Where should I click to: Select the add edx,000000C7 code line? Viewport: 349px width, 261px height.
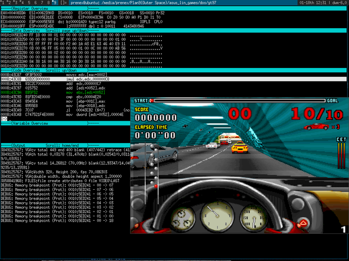tap(51, 83)
